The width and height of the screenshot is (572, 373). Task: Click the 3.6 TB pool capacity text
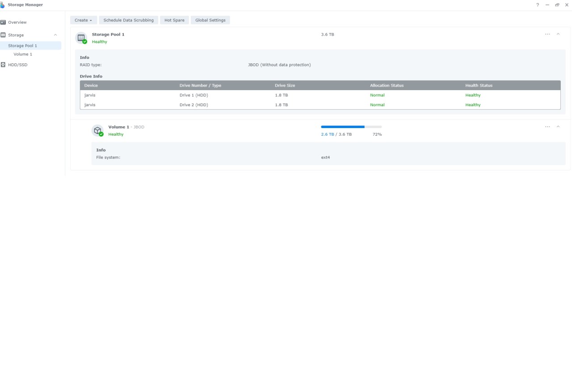point(328,34)
